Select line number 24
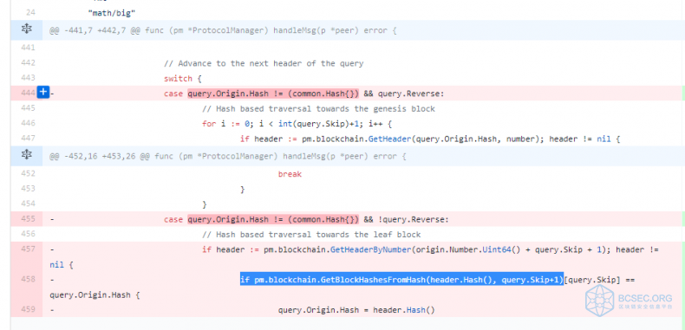 30,13
